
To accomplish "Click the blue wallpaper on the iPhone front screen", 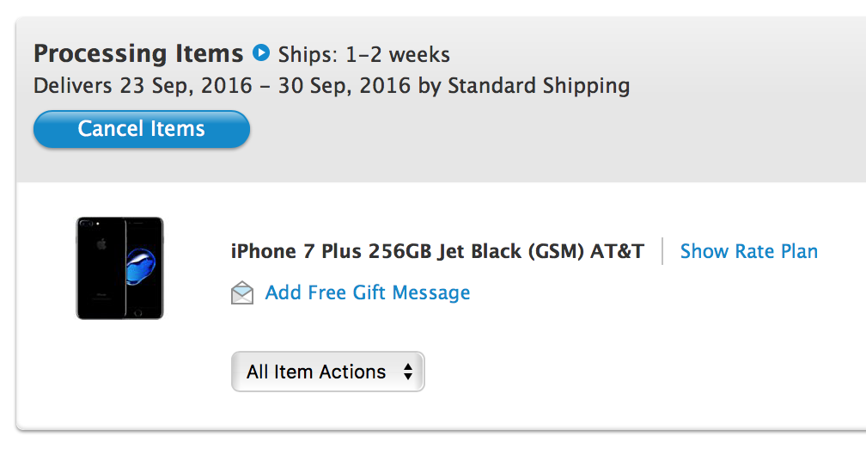I will [141, 265].
